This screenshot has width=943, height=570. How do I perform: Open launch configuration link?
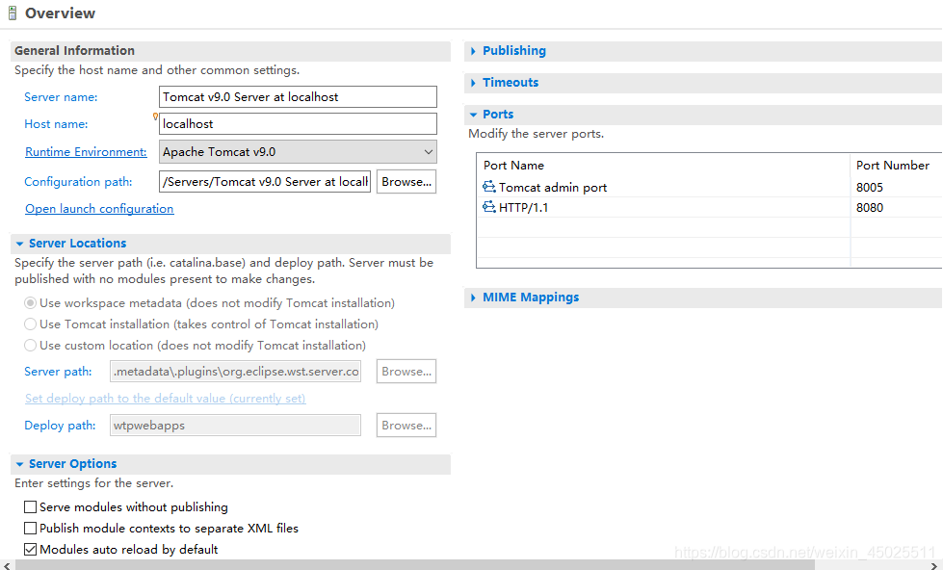[x=99, y=209]
